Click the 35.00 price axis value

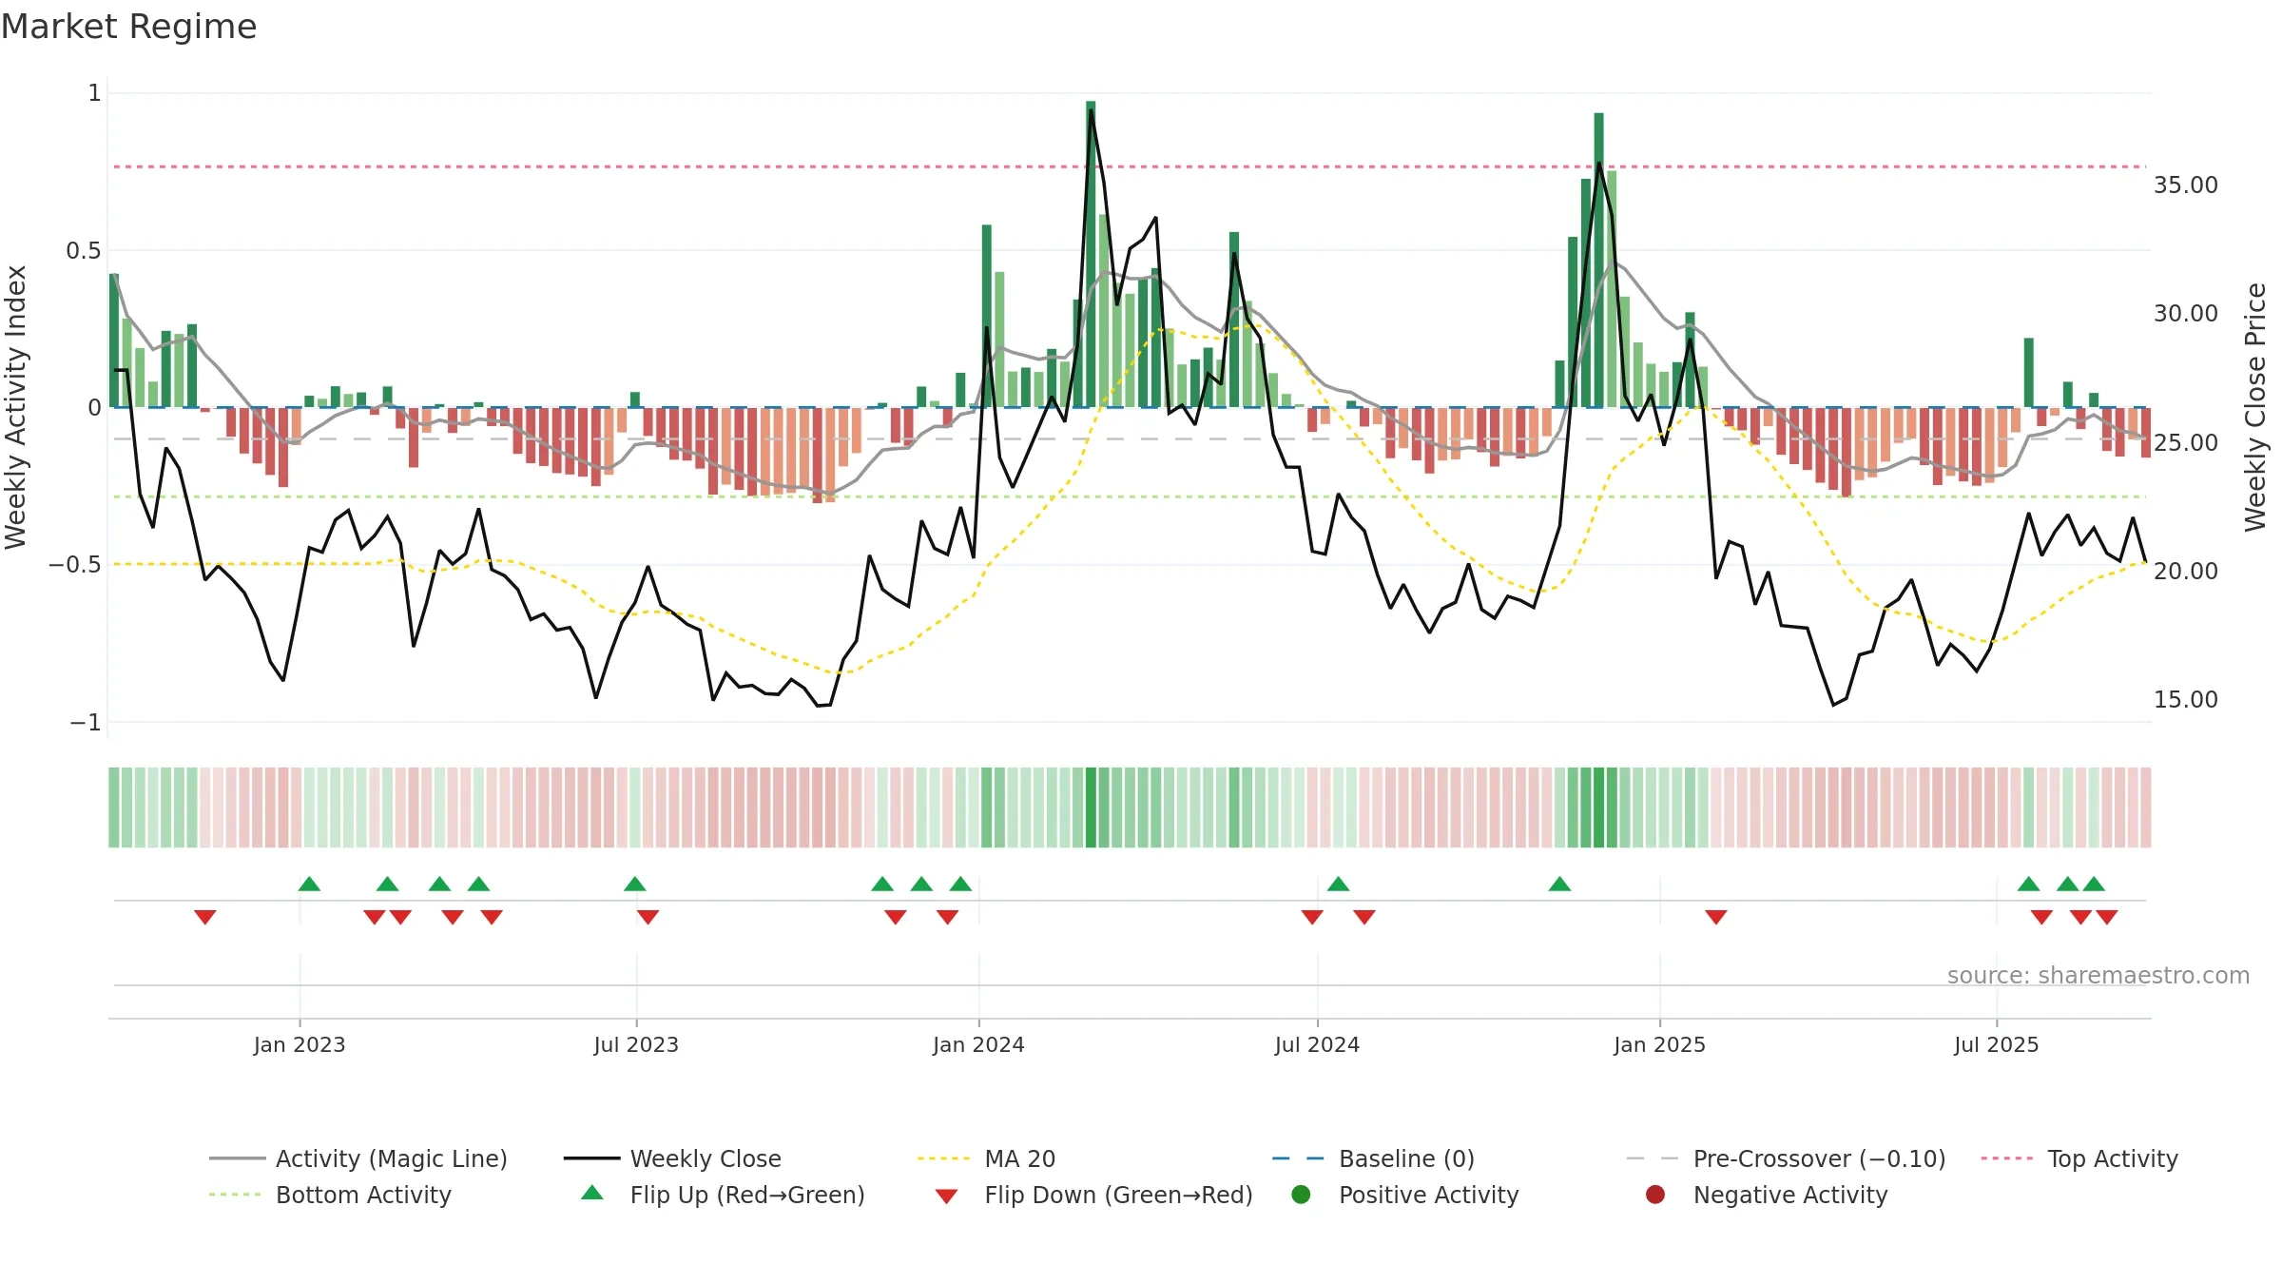pos(2186,185)
